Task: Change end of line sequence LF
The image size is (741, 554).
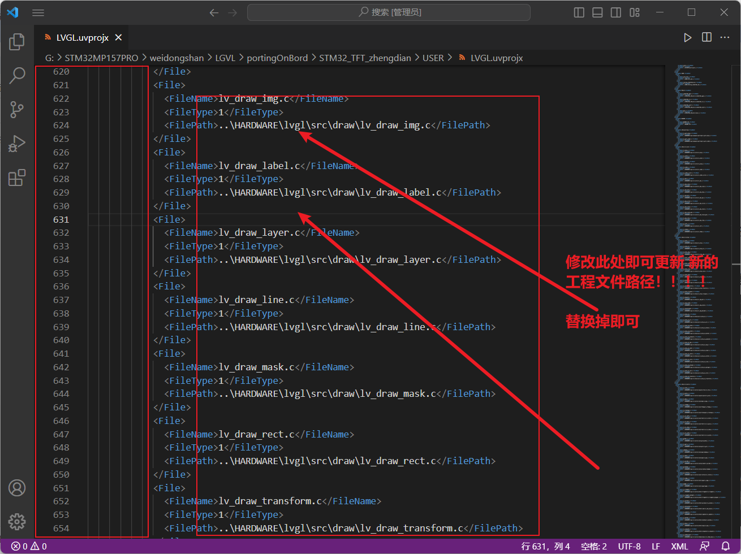Action: click(656, 547)
